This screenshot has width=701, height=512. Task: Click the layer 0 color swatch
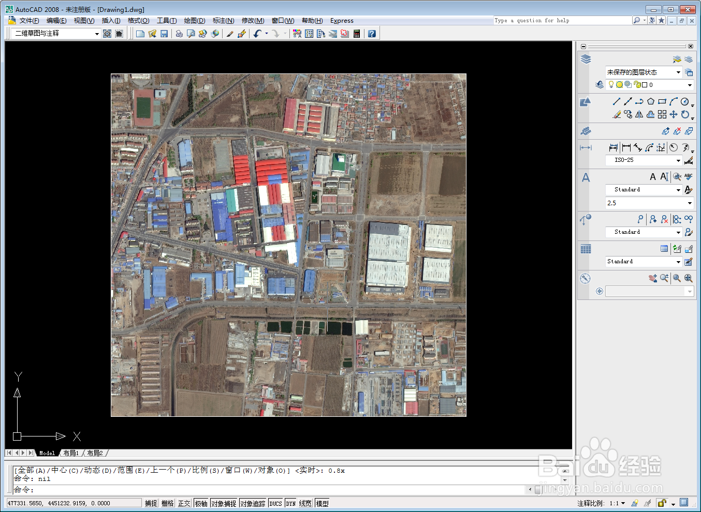[x=645, y=85]
